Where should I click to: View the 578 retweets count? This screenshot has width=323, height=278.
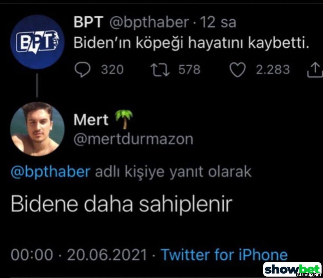click(190, 70)
